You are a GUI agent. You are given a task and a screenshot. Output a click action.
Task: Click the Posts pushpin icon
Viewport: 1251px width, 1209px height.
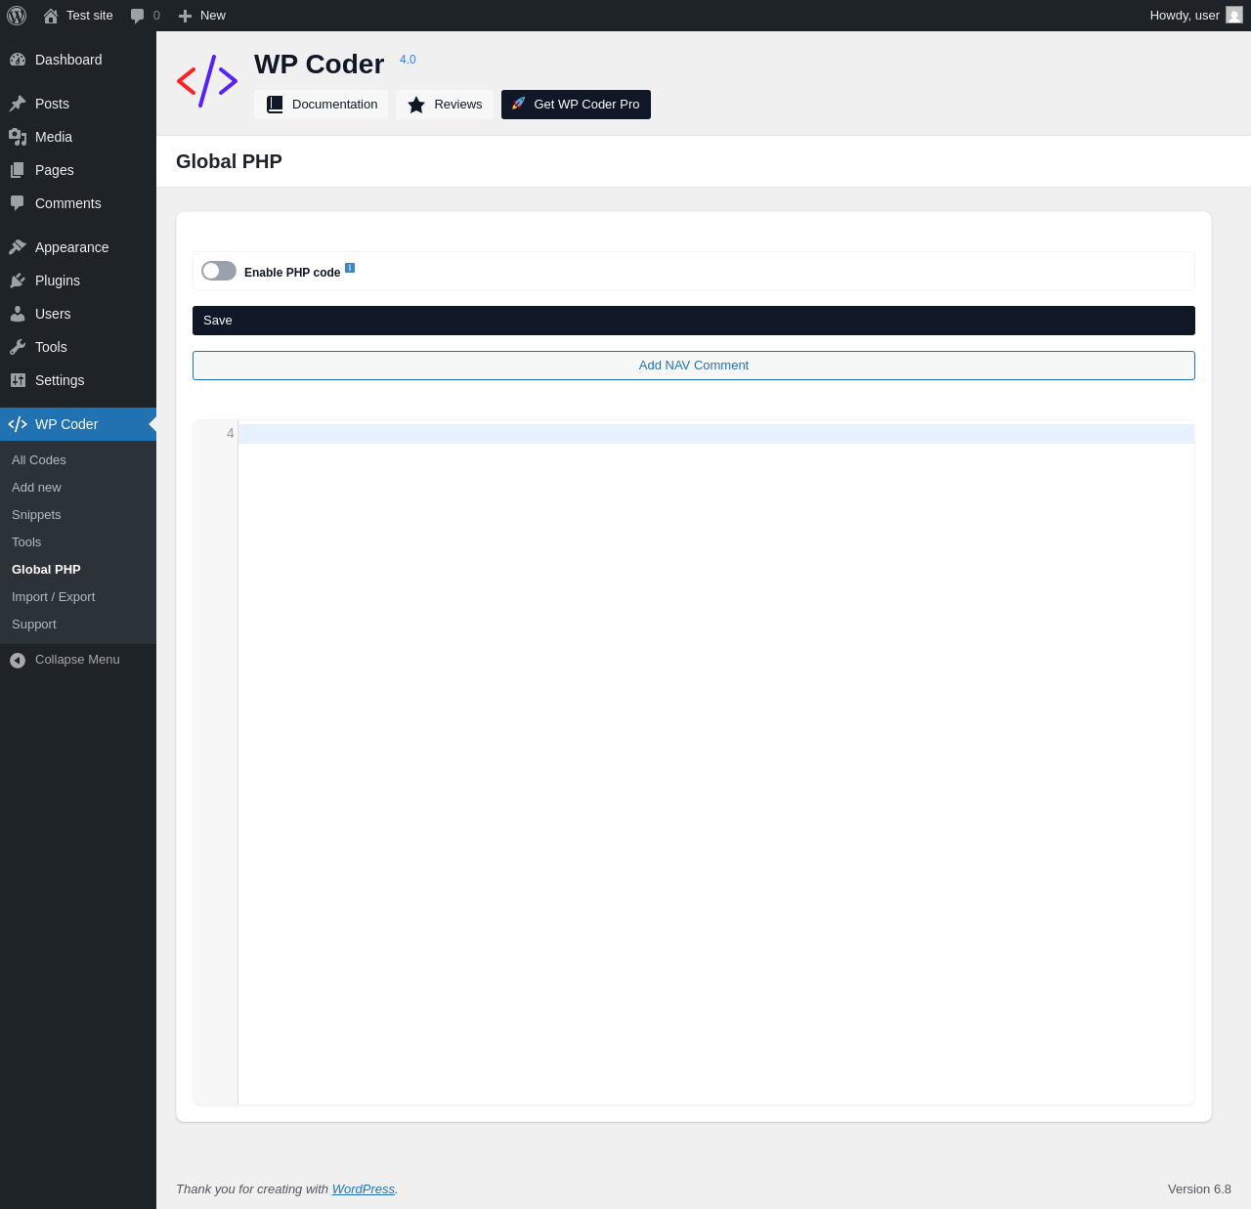[18, 104]
